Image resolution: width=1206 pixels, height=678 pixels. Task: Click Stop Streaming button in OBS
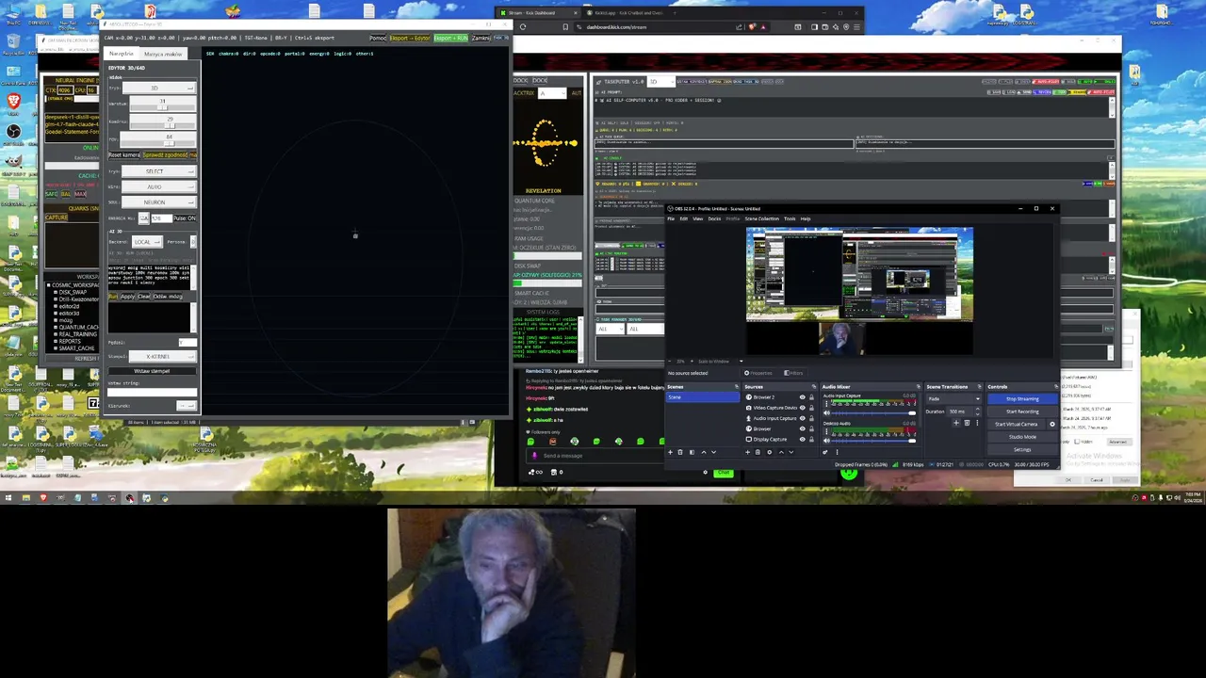[x=1022, y=399]
